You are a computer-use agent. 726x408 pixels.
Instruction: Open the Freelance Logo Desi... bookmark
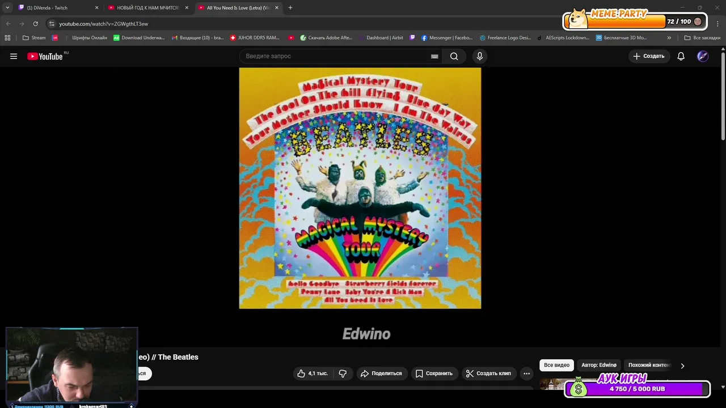click(505, 38)
